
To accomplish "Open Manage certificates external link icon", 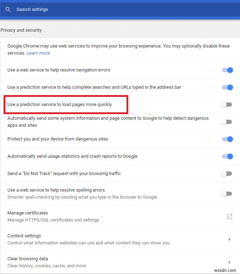I will coord(229,217).
